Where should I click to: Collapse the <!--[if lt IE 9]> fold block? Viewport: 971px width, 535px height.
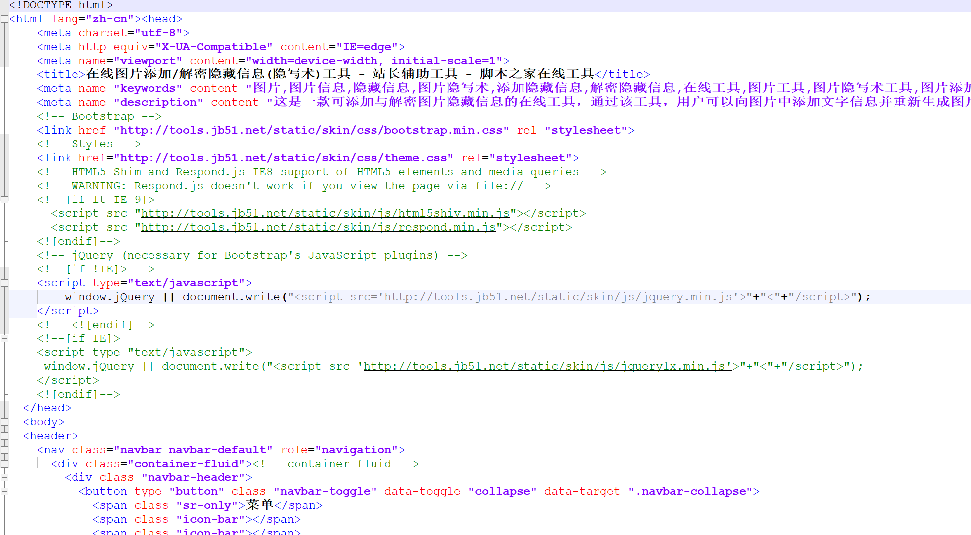pyautogui.click(x=4, y=200)
